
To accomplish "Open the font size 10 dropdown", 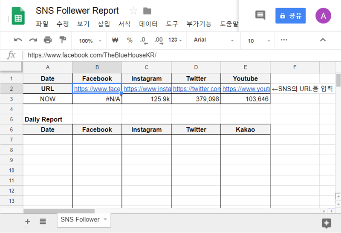I will [x=259, y=40].
